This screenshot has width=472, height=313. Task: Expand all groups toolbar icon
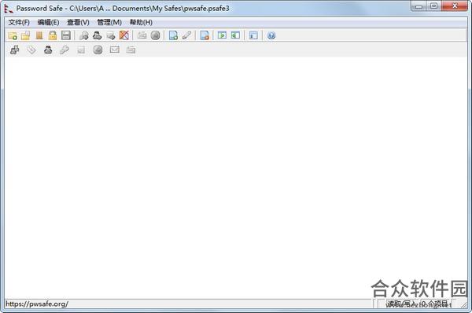tap(222, 36)
